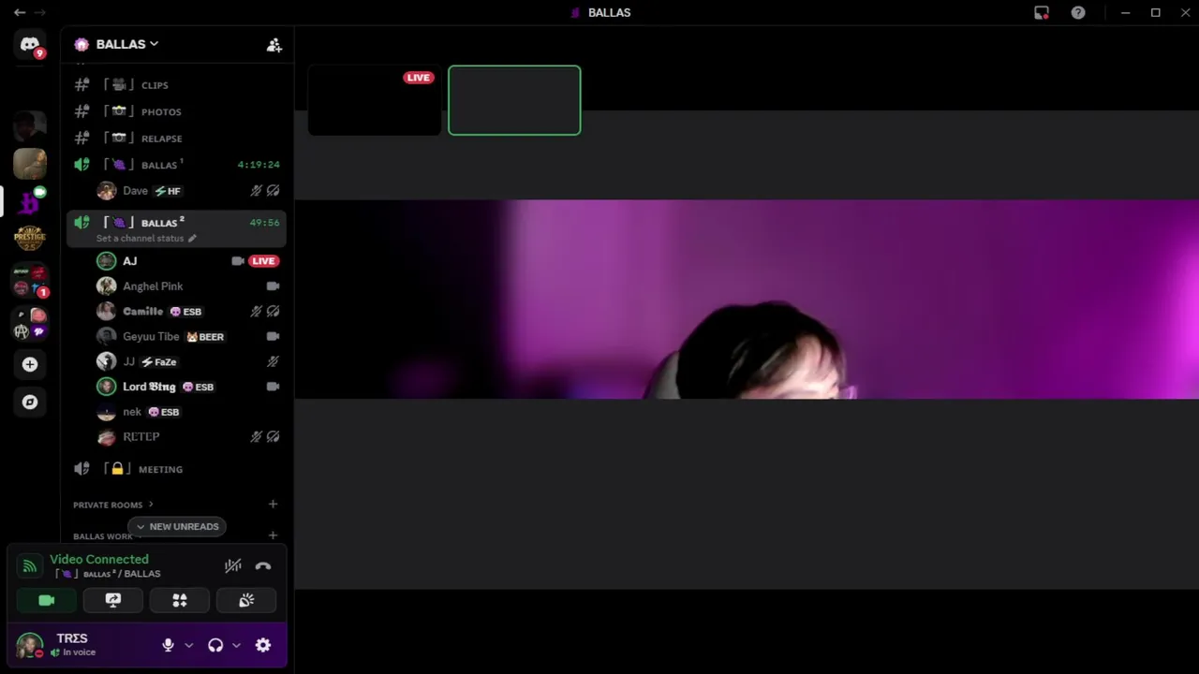Viewport: 1199px width, 674px height.
Task: Set a channel status pencil link
Action: click(146, 238)
